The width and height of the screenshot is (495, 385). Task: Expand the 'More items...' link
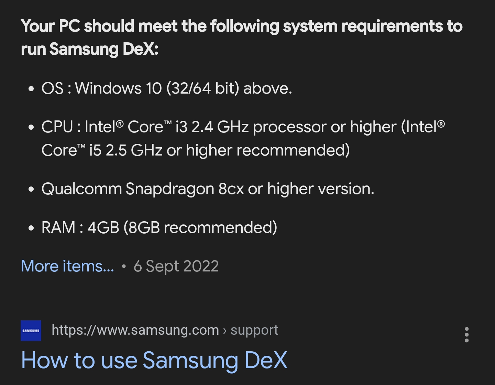pos(67,266)
